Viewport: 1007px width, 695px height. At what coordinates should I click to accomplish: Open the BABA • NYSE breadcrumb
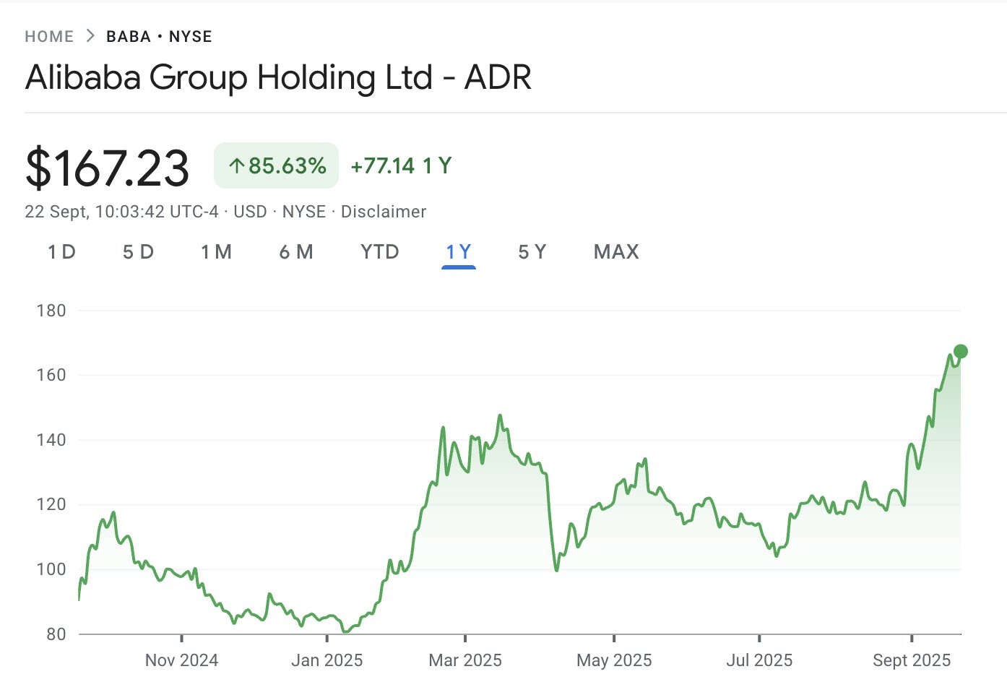tap(159, 37)
